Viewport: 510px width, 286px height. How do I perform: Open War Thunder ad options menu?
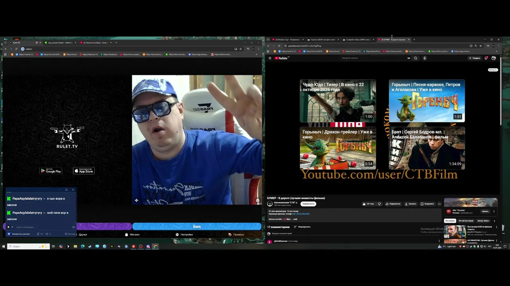tap(494, 211)
